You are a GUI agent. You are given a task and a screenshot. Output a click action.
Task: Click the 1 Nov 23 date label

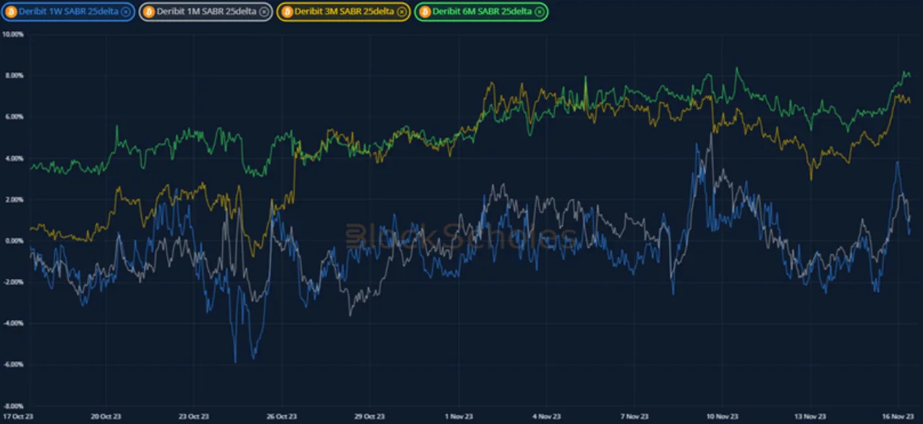tap(459, 417)
